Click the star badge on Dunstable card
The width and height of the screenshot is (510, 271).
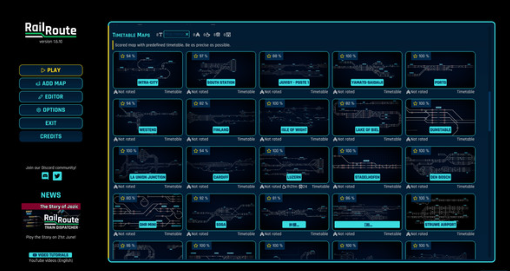click(x=422, y=103)
